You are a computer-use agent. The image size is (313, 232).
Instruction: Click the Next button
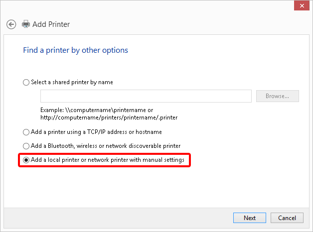(250, 218)
